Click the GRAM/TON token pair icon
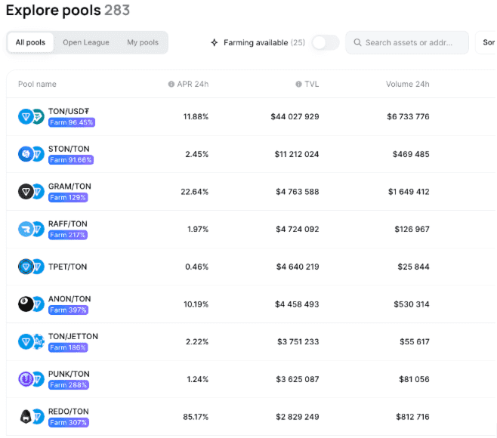The height and width of the screenshot is (438, 497). [31, 191]
